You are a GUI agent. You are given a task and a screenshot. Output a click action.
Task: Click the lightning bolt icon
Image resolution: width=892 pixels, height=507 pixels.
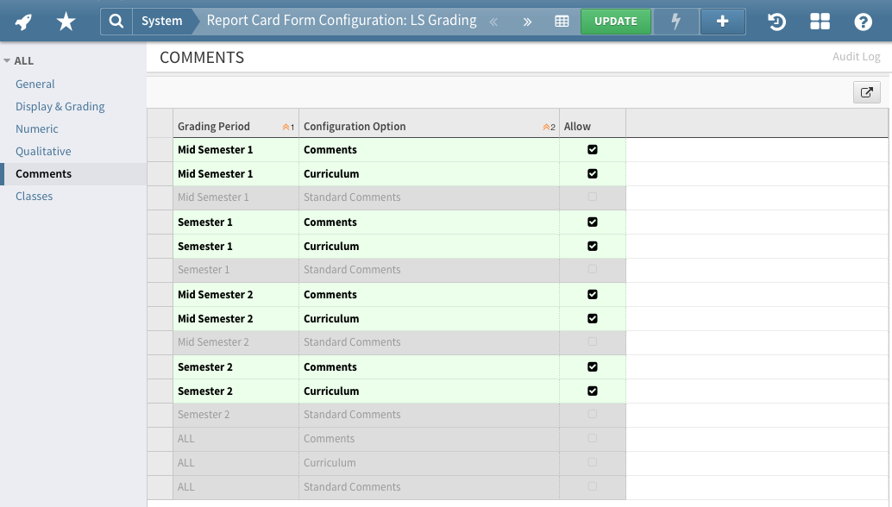tap(675, 21)
